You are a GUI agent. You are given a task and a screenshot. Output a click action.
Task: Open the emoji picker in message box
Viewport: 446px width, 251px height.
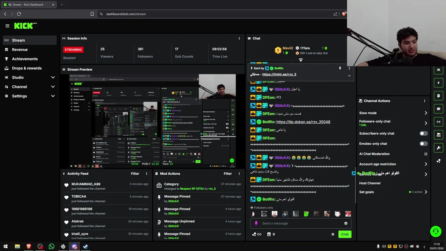346,223
